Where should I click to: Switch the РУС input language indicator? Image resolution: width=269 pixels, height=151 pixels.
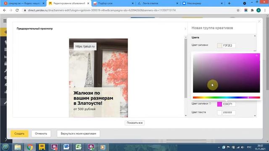click(x=249, y=147)
